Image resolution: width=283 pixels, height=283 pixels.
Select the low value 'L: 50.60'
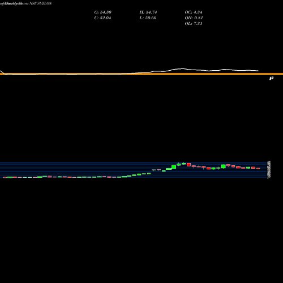(148, 18)
